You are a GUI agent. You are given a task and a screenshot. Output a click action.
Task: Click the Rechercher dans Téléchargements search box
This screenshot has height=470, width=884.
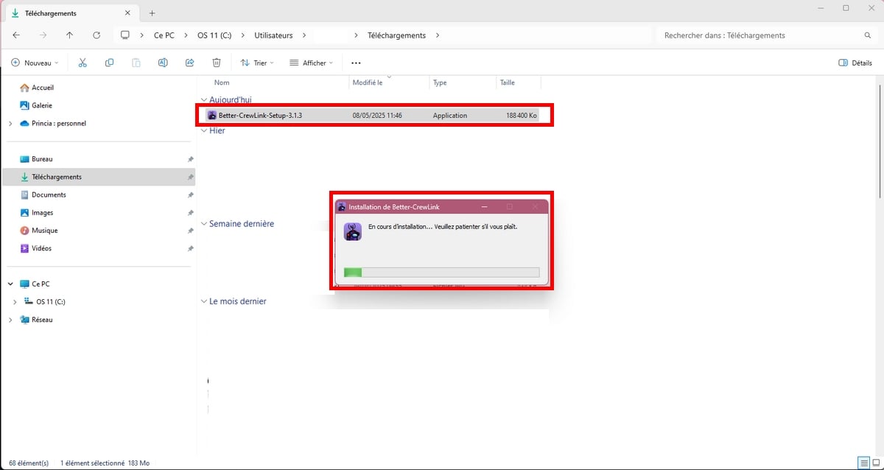tap(759, 35)
